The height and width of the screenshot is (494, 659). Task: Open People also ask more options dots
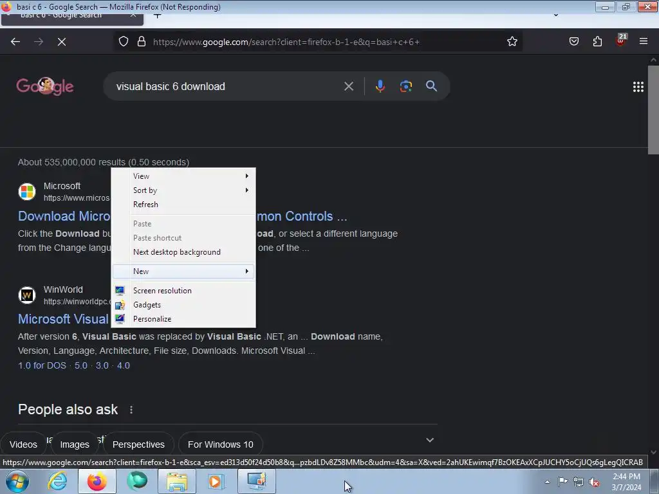[131, 410]
